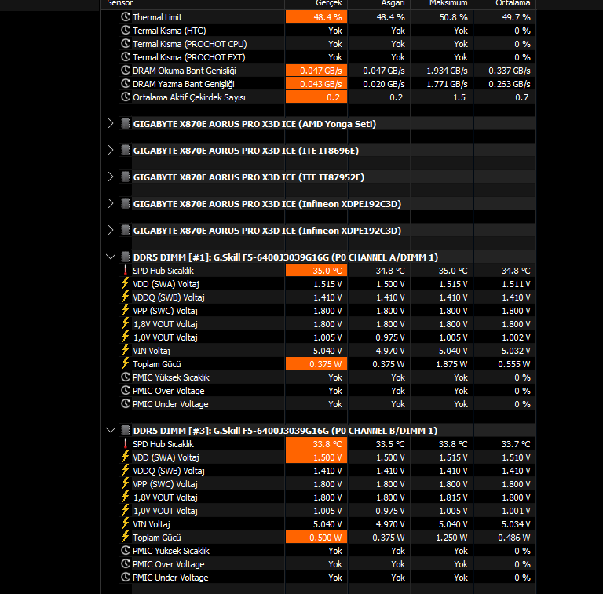Select the Ortalama Aktif Çekirdek Sayısı row label
The width and height of the screenshot is (603, 594).
(x=188, y=97)
